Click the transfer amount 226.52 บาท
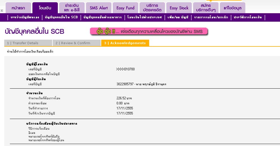The image size is (280, 146). [x=124, y=98]
